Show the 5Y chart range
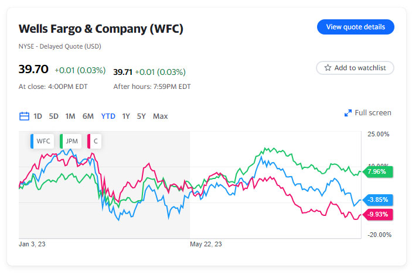 (141, 116)
